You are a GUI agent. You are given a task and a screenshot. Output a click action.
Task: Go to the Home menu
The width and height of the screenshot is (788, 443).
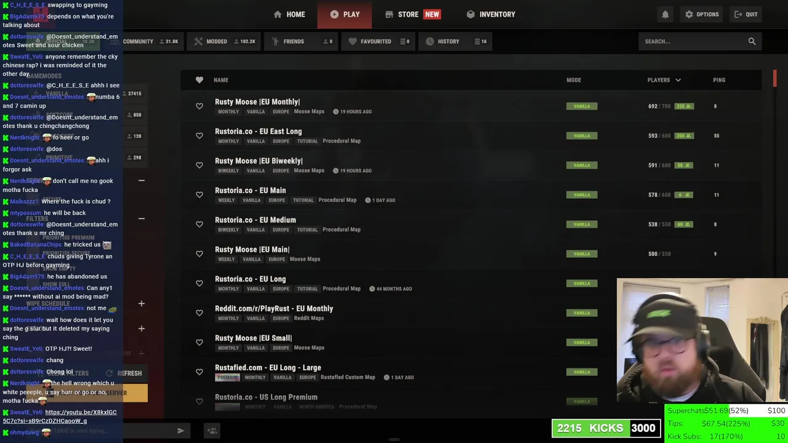coord(289,14)
